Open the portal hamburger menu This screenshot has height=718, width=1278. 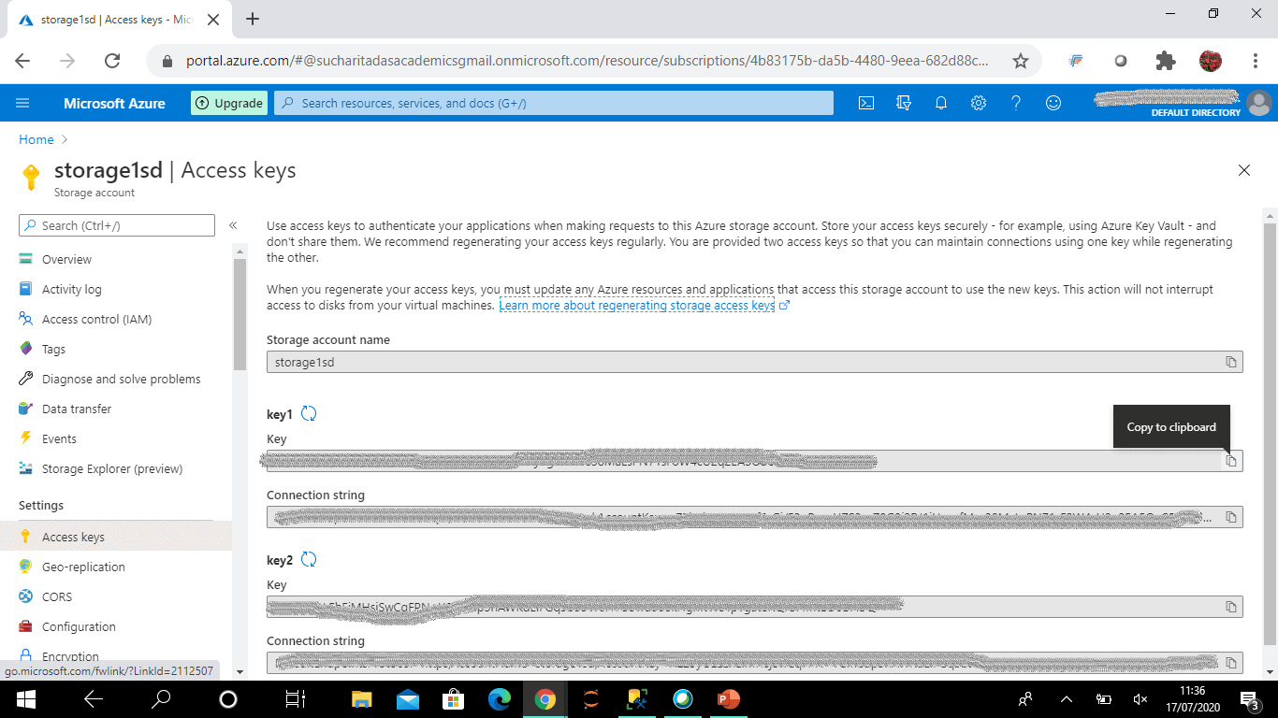(x=22, y=103)
